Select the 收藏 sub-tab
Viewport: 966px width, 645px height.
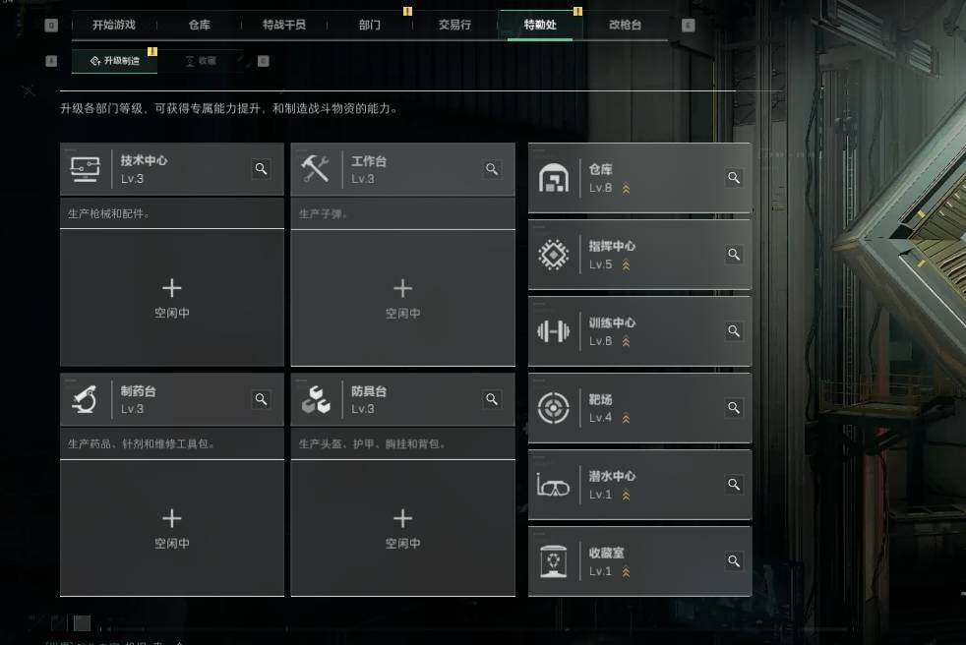[201, 60]
